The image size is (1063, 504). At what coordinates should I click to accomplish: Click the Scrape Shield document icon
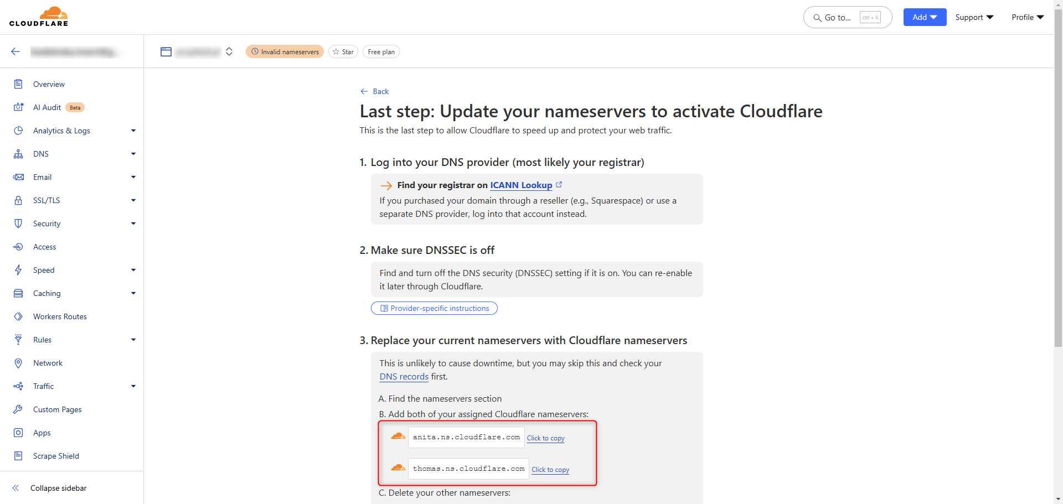(x=18, y=456)
